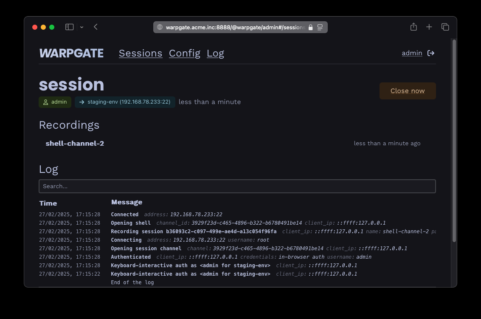Select the 'Connecting' log message

coord(126,240)
